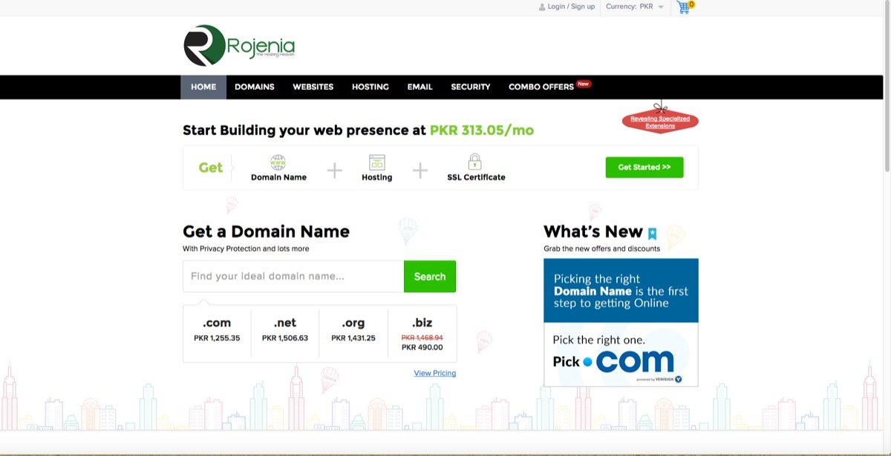Click the currency dropdown arrow
This screenshot has width=891, height=456.
coord(661,7)
